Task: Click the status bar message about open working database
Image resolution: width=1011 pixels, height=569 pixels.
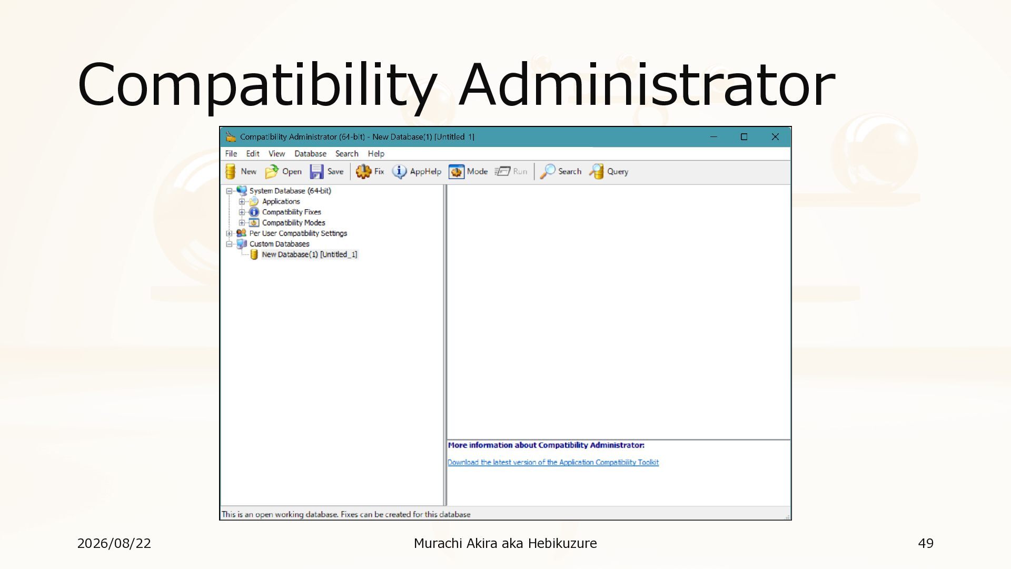Action: tap(346, 514)
